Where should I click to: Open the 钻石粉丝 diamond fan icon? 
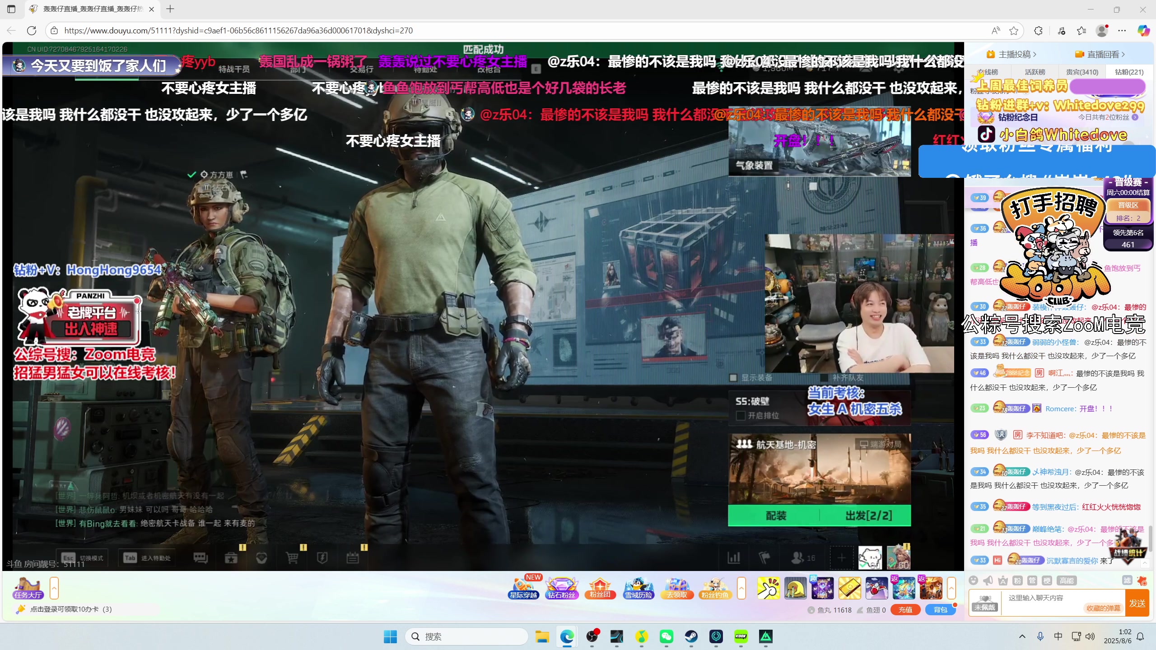click(x=562, y=588)
